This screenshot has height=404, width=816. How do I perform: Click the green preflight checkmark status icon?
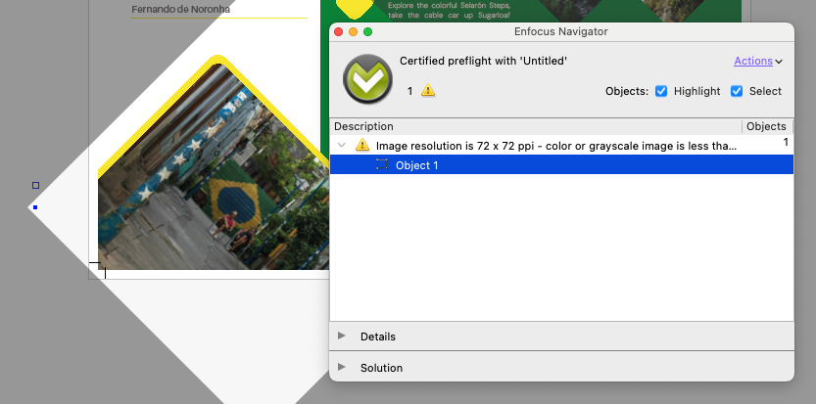click(x=367, y=79)
